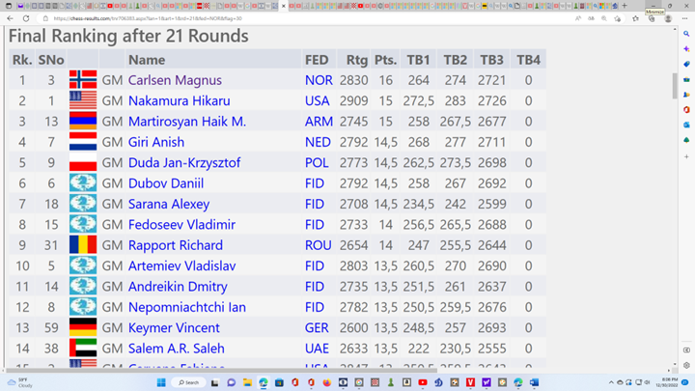Click NOR federation link for Carlsen
The image size is (695, 391).
[318, 80]
